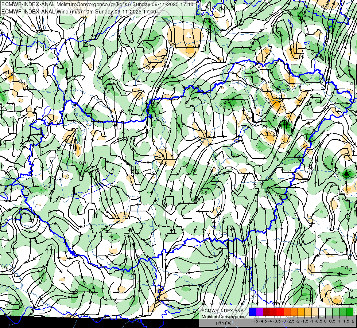This screenshot has width=357, height=328.
Task: Click the pale peach swatch left of -0.5
Action: click(x=315, y=312)
